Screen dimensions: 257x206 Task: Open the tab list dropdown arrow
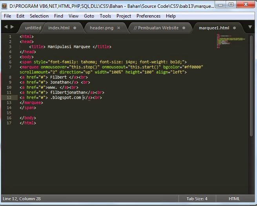[250, 27]
